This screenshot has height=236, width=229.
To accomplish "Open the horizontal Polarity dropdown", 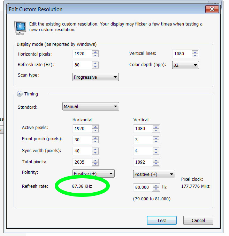I will pos(93,173).
